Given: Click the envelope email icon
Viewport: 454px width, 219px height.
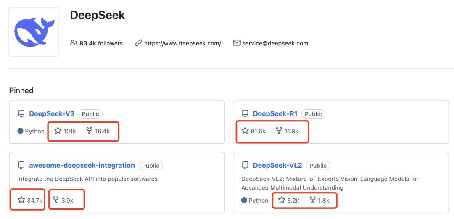Looking at the screenshot, I should (x=237, y=43).
